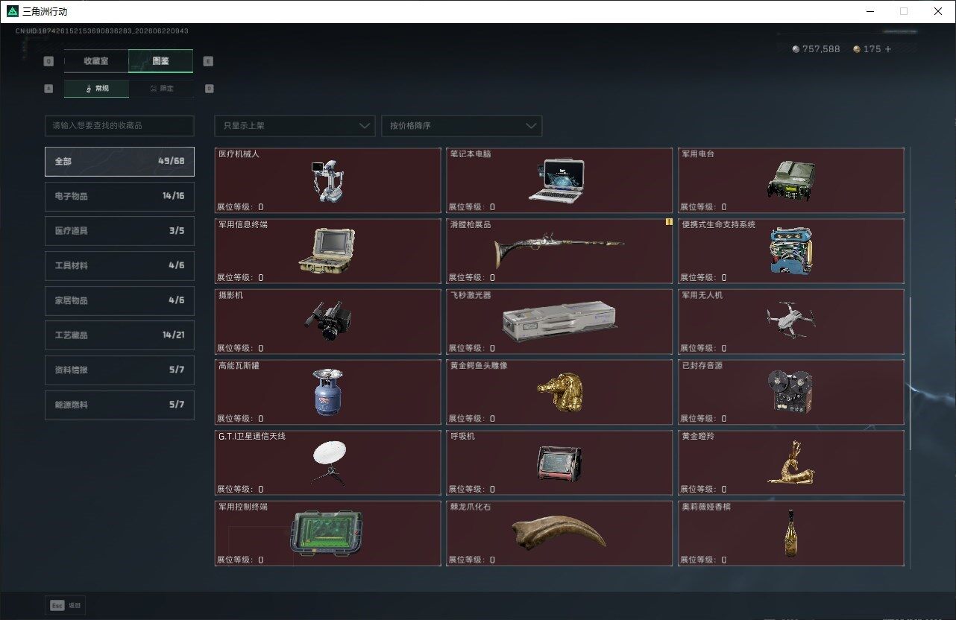The height and width of the screenshot is (620, 956).
Task: Select the 已封存音源 tape recorder item
Action: click(791, 392)
